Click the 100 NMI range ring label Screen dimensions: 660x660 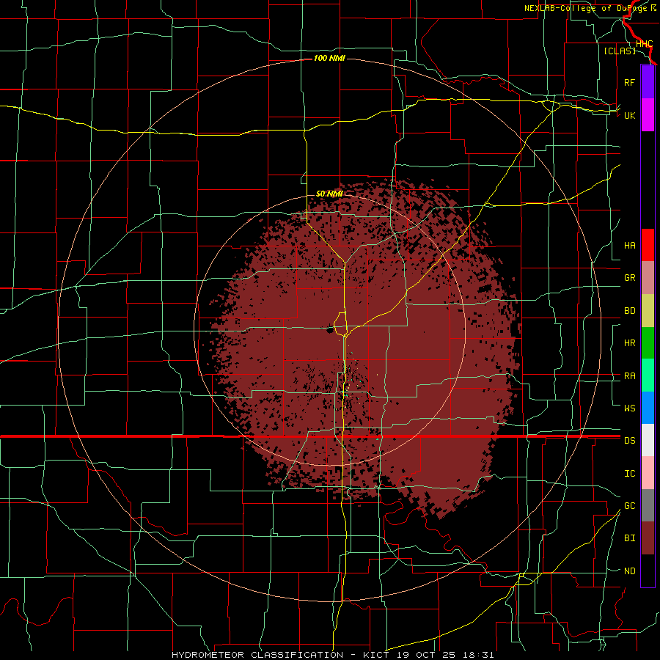click(329, 58)
